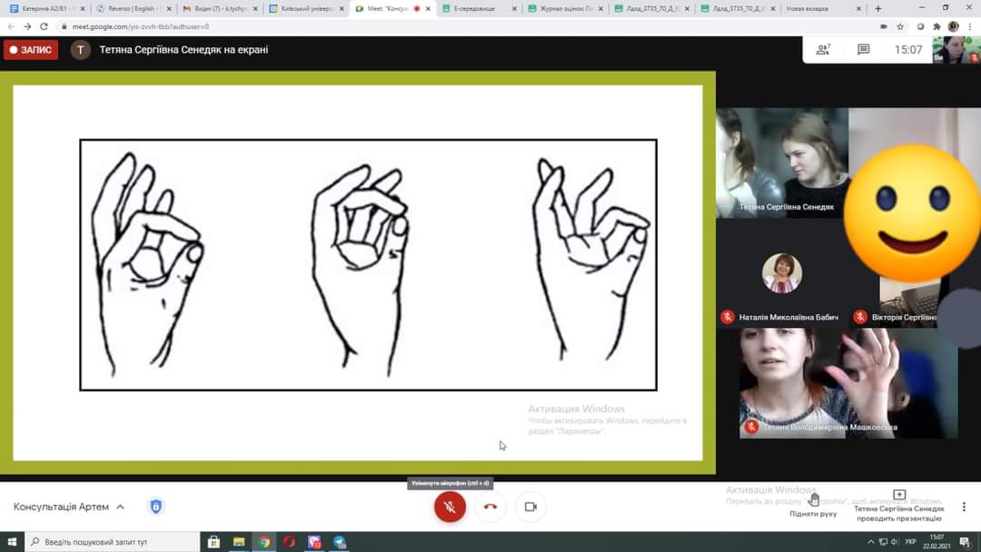Open the taskbar volume control
Screen dimensions: 981x552
pyautogui.click(x=895, y=542)
